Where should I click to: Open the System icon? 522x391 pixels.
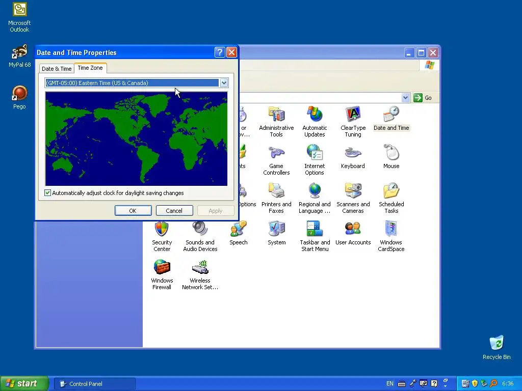pos(277,233)
